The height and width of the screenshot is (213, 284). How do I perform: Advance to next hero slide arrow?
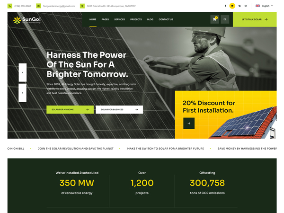(22, 93)
